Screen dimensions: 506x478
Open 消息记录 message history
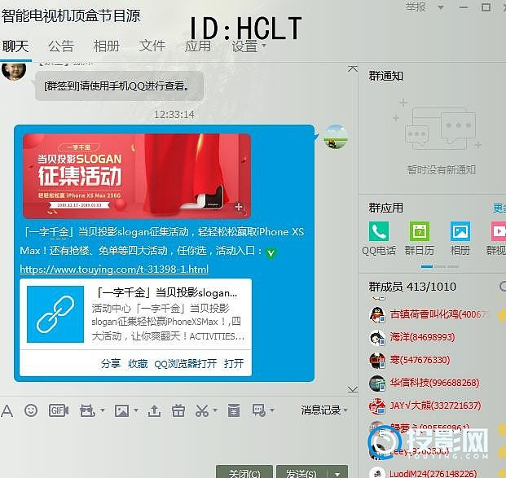click(x=321, y=410)
